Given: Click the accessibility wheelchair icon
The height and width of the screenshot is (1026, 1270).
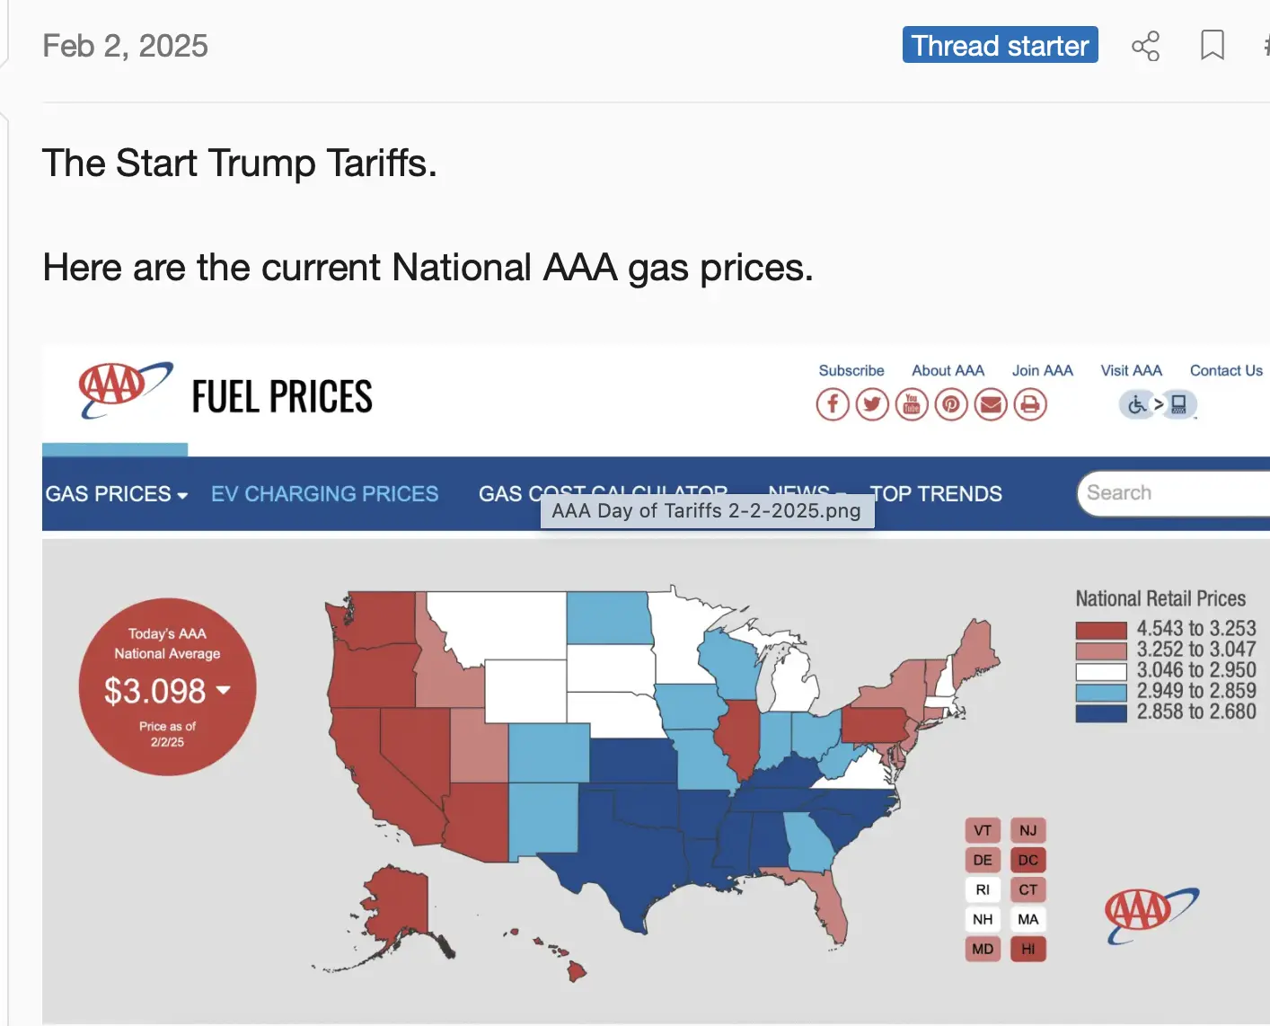Looking at the screenshot, I should (x=1138, y=405).
